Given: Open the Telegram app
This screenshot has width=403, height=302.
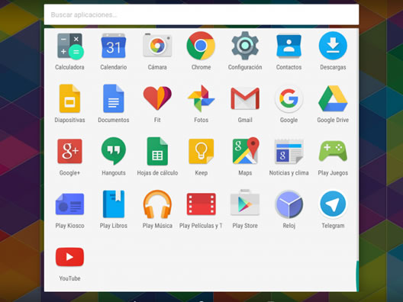Looking at the screenshot, I should [x=333, y=204].
